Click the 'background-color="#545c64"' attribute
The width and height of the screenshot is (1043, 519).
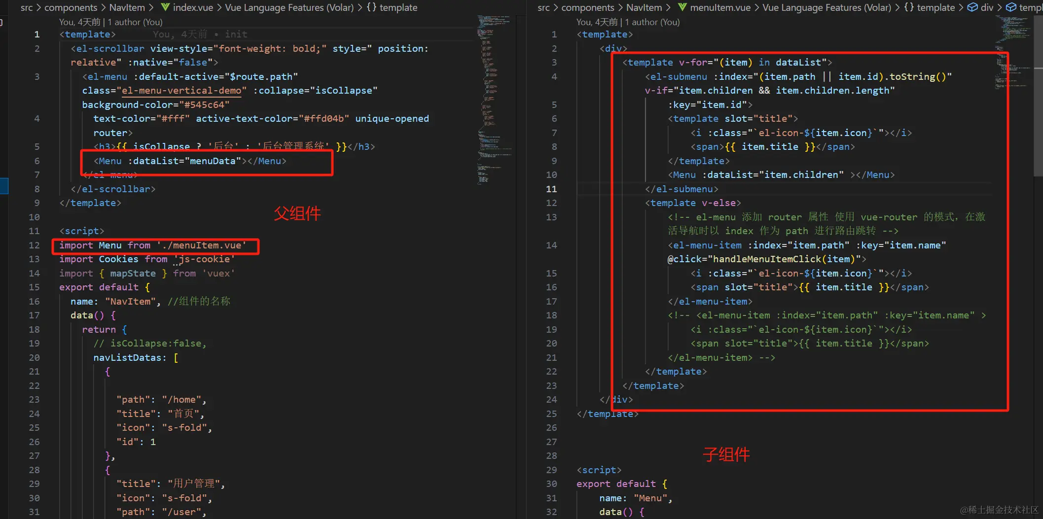[x=156, y=105]
